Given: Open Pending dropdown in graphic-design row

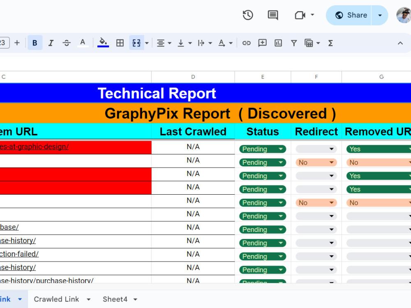Looking at the screenshot, I should (262, 149).
